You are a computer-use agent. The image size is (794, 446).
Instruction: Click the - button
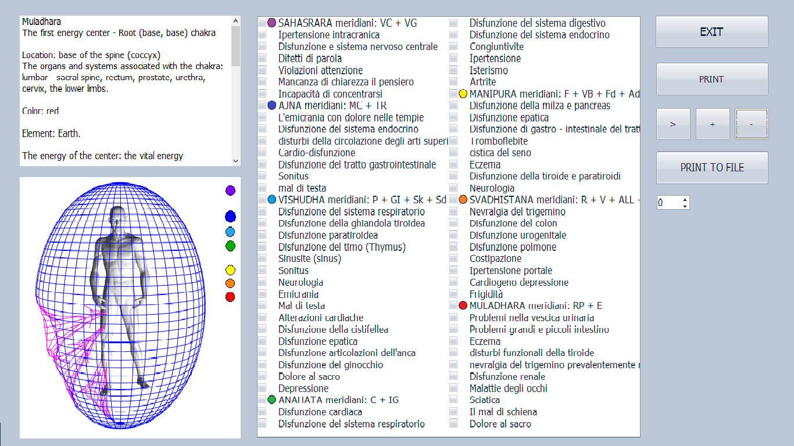[752, 124]
